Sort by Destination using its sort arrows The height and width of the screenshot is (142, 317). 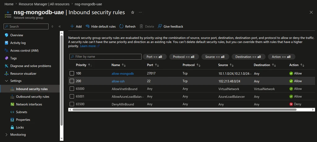coord(274,65)
